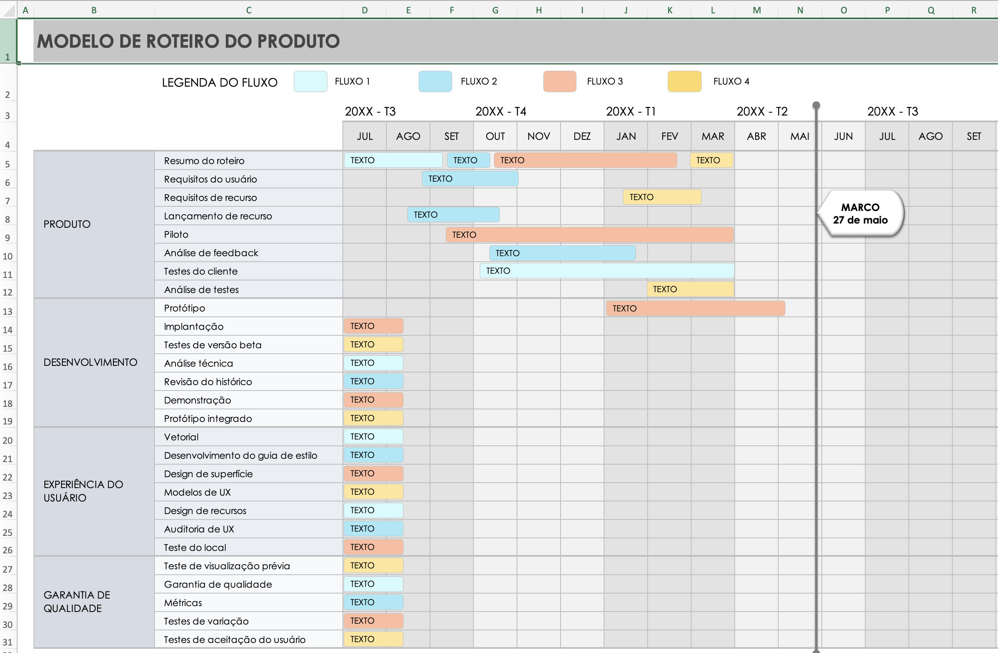Screen dimensions: 998x653
Task: Click the Métricas row label
Action: [x=183, y=603]
